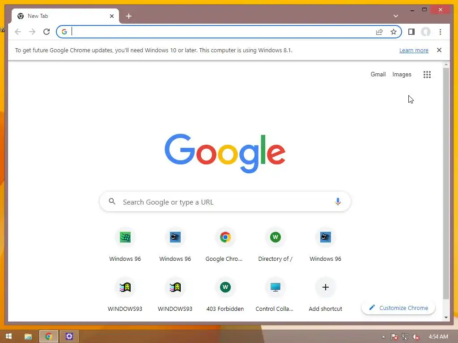This screenshot has width=458, height=343.
Task: Select the New Tab tab
Action: [65, 16]
